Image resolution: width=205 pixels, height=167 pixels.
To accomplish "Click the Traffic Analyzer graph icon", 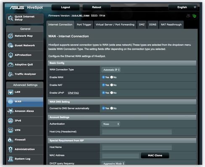I will point(11,74).
